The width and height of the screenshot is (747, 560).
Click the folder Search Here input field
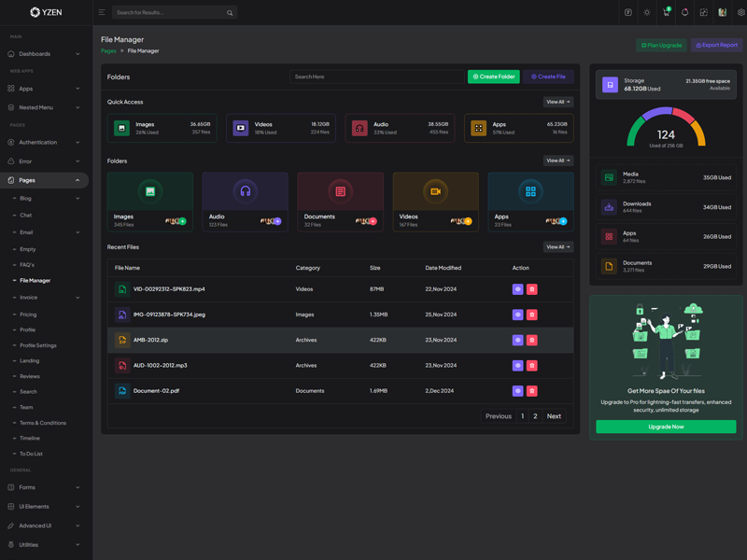(x=376, y=77)
